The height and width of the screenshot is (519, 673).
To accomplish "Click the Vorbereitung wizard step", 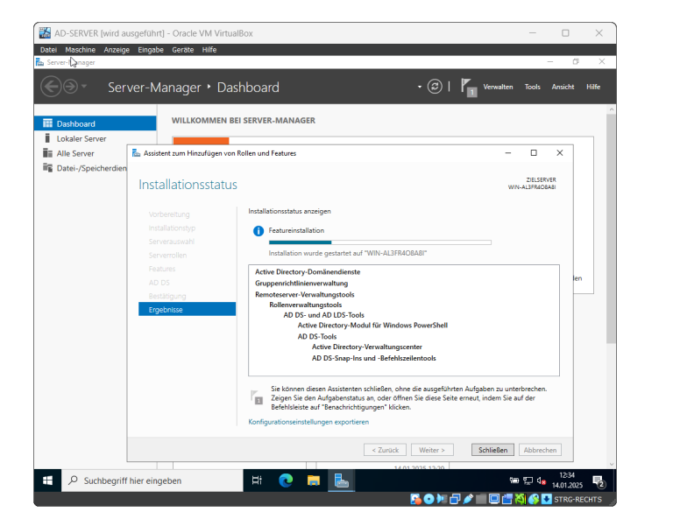I will 169,214.
